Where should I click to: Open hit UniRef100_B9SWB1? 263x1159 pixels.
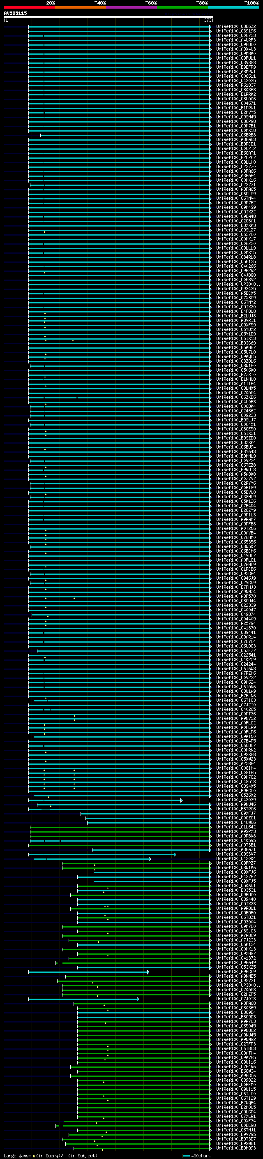pyautogui.click(x=236, y=1143)
